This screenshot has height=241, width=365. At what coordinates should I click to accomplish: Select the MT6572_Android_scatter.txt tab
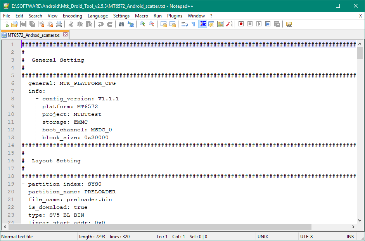coord(33,35)
